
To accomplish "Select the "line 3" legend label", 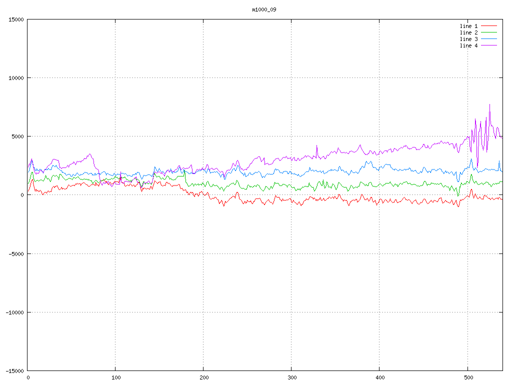I will pos(468,39).
